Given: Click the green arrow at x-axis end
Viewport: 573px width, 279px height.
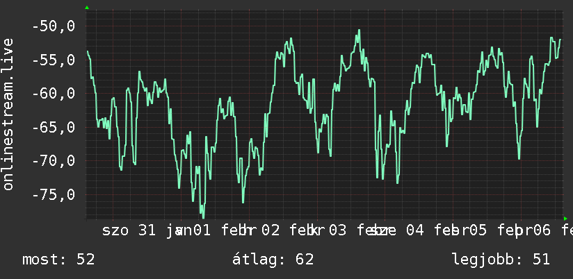Looking at the screenshot, I should tap(565, 219).
